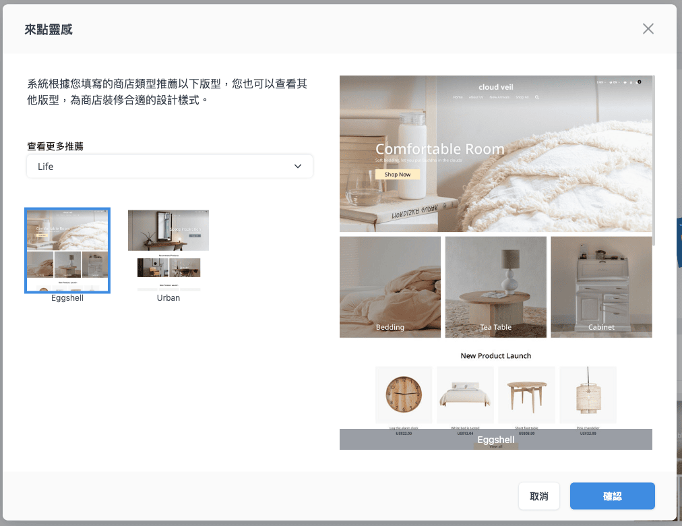
Task: Click the search icon in the preview navigation
Action: coord(536,97)
